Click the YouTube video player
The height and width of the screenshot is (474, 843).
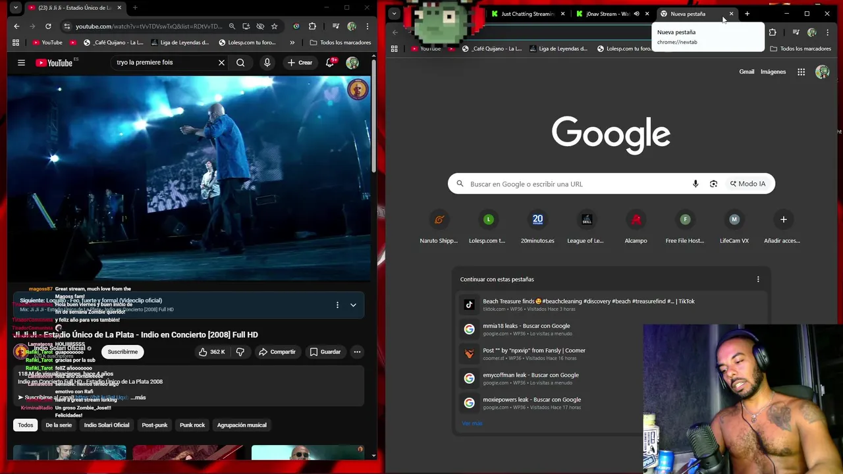point(189,178)
